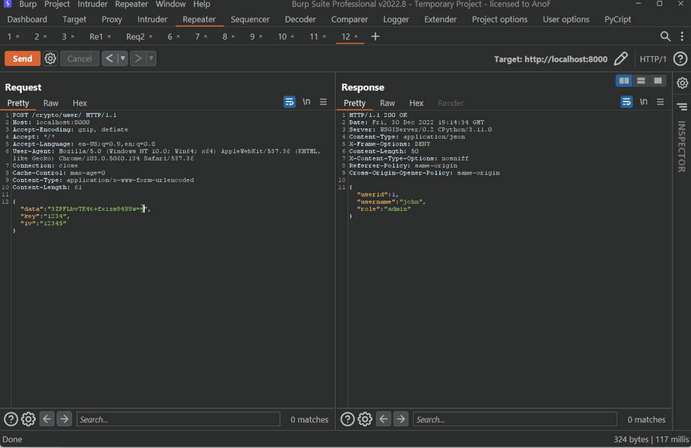The image size is (691, 448).
Task: Switch to top-bottom layout view
Action: click(x=641, y=81)
